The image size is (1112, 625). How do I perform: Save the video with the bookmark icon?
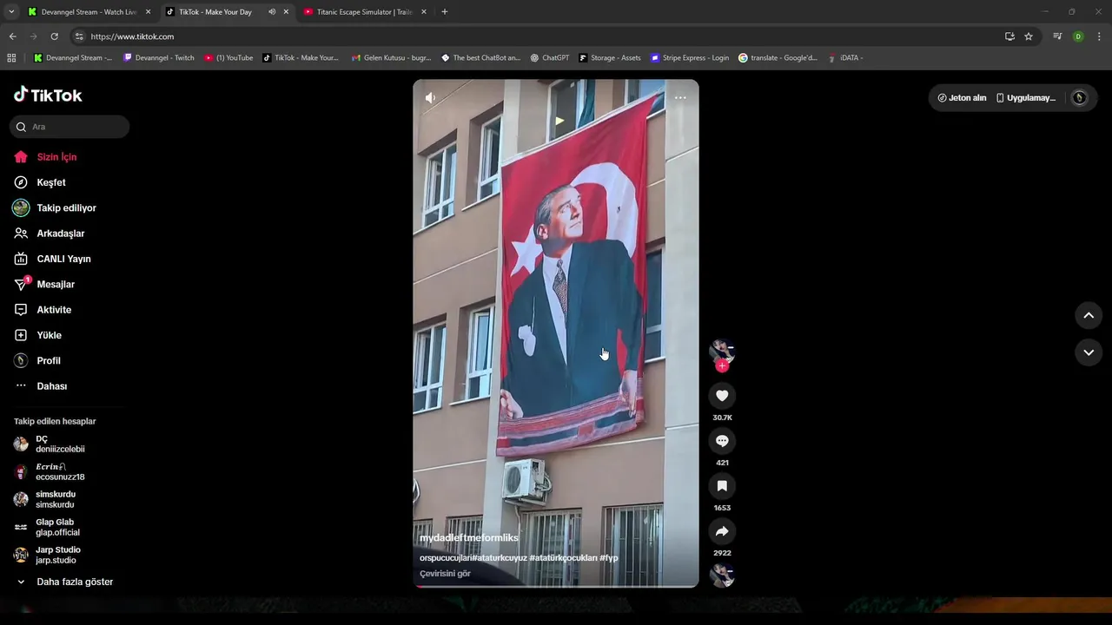[x=722, y=486]
